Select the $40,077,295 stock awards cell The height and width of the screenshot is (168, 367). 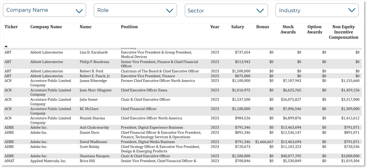point(290,156)
